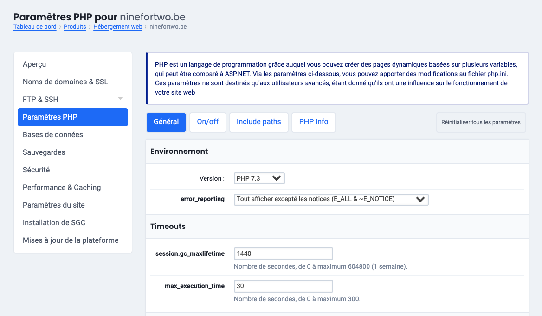Expand the FTP & SSH submenu arrow

(120, 99)
